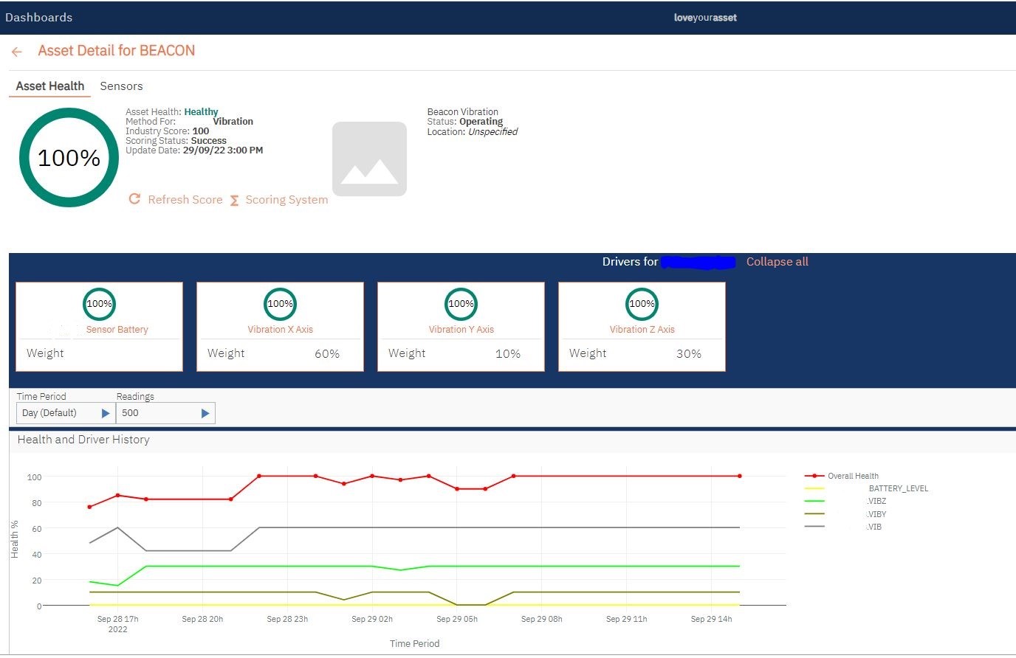Click the Refresh Score circular arrow icon

[134, 199]
